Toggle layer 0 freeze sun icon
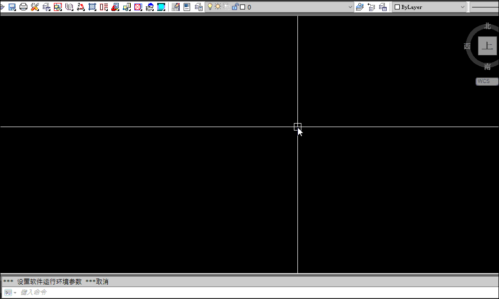 tap(218, 6)
